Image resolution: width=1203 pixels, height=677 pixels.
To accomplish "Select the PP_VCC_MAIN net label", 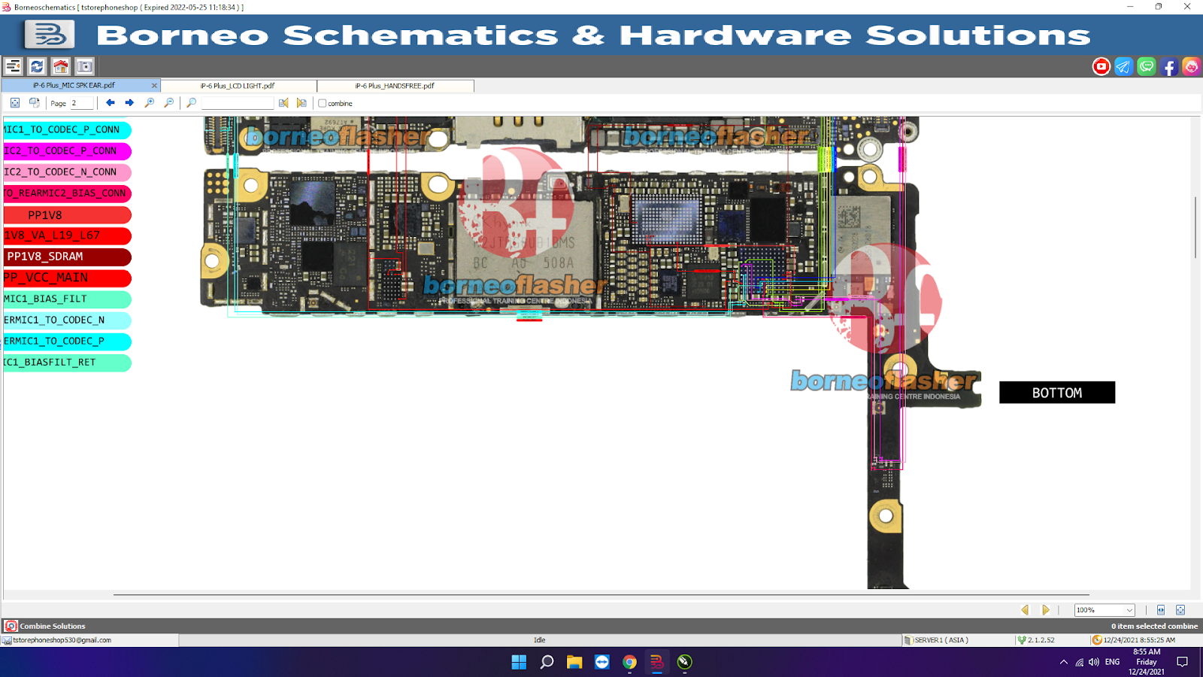I will (67, 278).
